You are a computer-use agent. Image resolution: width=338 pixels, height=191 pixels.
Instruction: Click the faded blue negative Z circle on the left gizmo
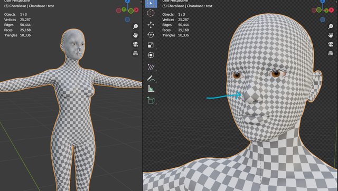(x=127, y=20)
